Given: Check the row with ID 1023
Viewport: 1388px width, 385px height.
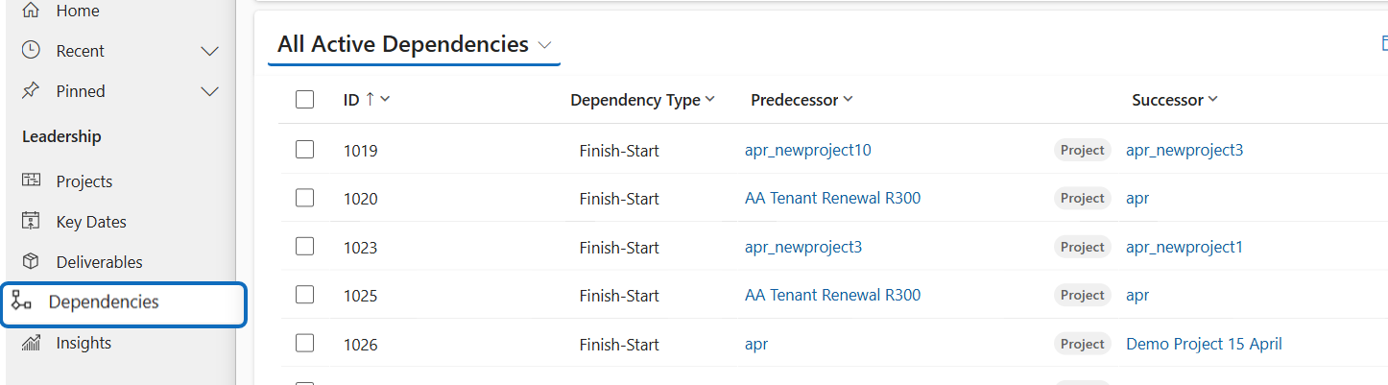Looking at the screenshot, I should pyautogui.click(x=305, y=246).
